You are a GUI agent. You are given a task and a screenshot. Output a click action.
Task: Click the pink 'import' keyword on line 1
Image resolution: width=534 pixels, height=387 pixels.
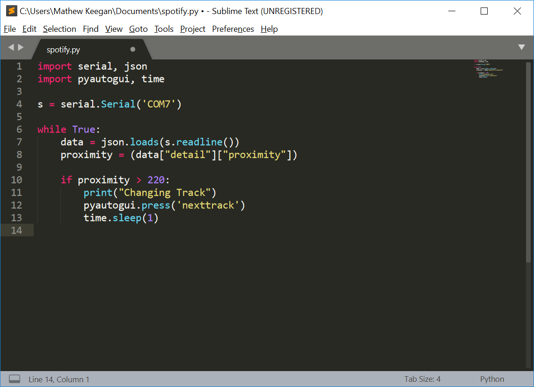55,66
